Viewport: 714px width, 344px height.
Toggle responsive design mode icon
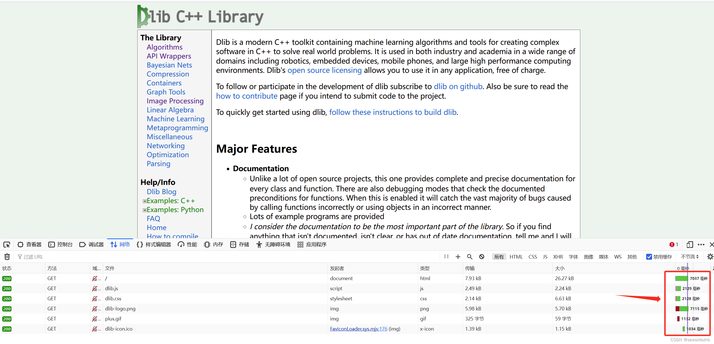pyautogui.click(x=690, y=245)
